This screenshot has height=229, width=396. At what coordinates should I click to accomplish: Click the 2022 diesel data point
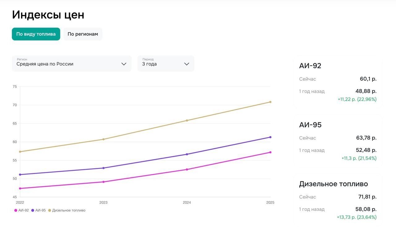pyautogui.click(x=20, y=152)
